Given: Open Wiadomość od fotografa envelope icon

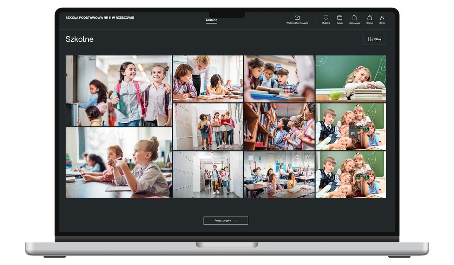Looking at the screenshot, I should coord(297,18).
